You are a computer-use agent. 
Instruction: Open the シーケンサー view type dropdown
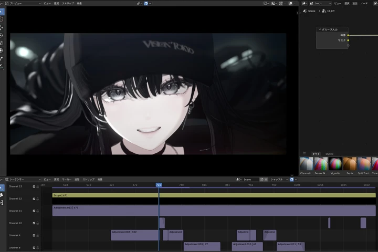23,180
